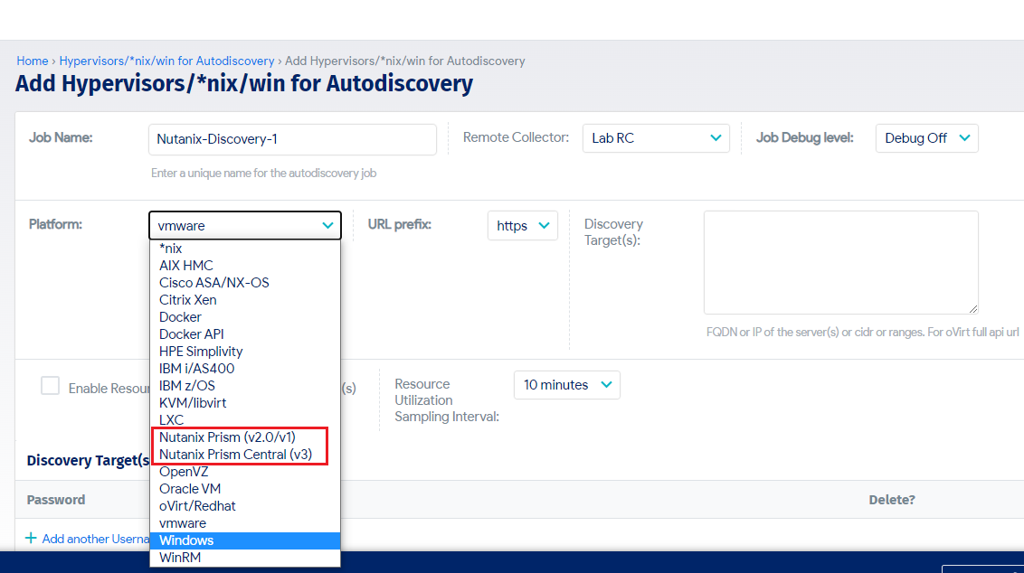This screenshot has width=1024, height=573.
Task: Select vmware option in platform list
Action: click(x=245, y=523)
